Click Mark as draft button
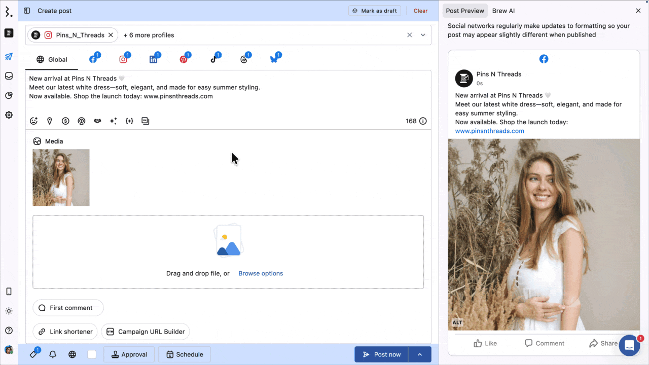 point(374,11)
